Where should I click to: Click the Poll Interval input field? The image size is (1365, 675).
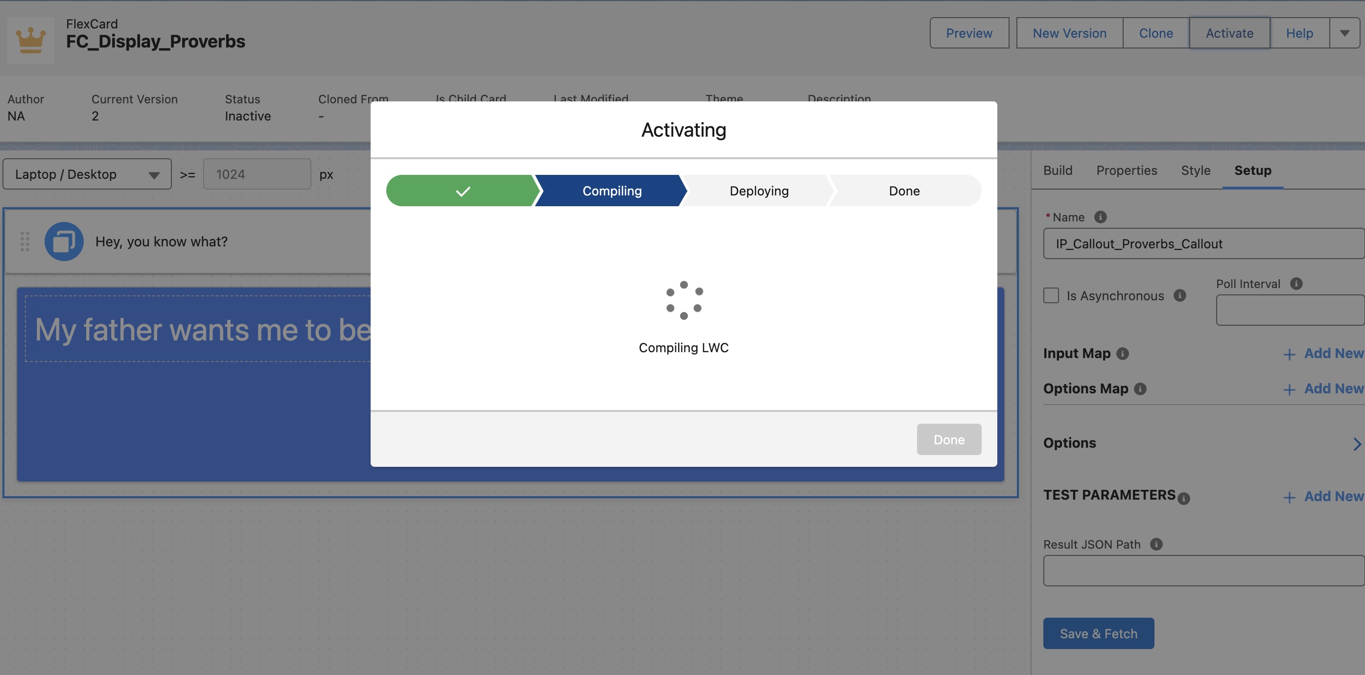coord(1290,310)
